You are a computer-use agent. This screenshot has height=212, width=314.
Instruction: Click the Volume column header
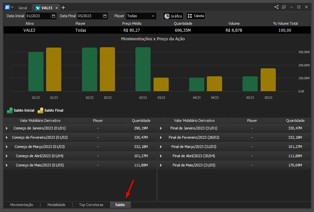234,23
